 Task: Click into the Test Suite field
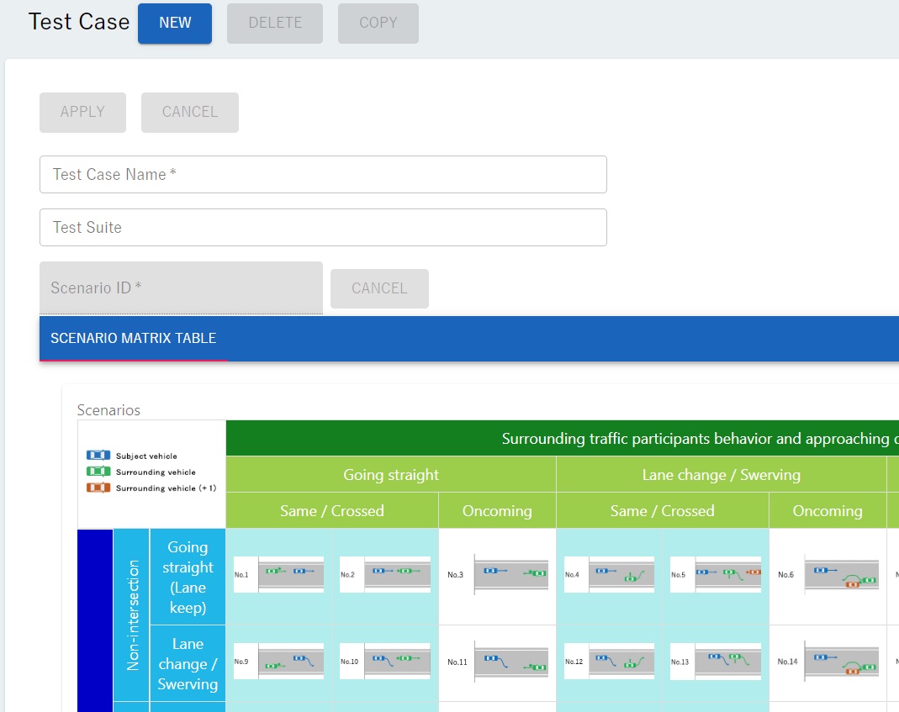click(x=323, y=227)
